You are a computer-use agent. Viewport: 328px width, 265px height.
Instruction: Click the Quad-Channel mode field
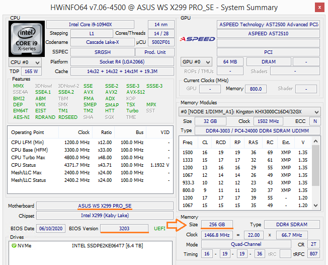pos(246,244)
